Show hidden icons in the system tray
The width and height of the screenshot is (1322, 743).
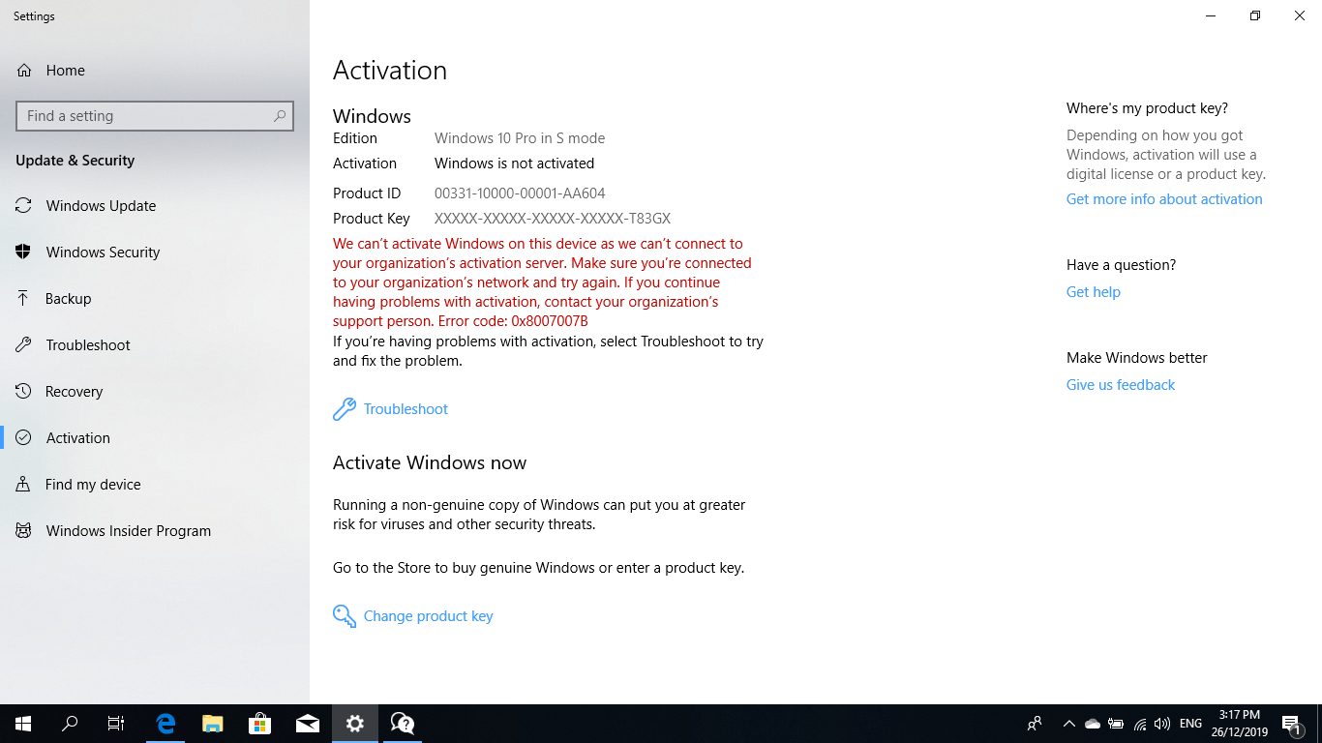[x=1068, y=723]
